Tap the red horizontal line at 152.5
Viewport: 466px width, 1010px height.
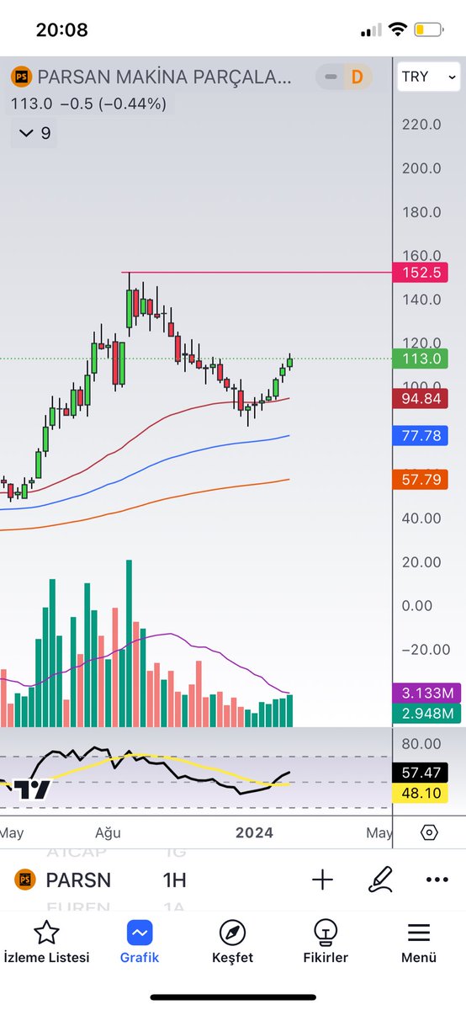tap(258, 273)
